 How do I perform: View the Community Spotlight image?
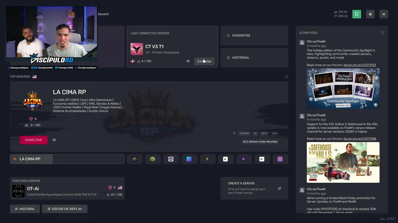343,89
